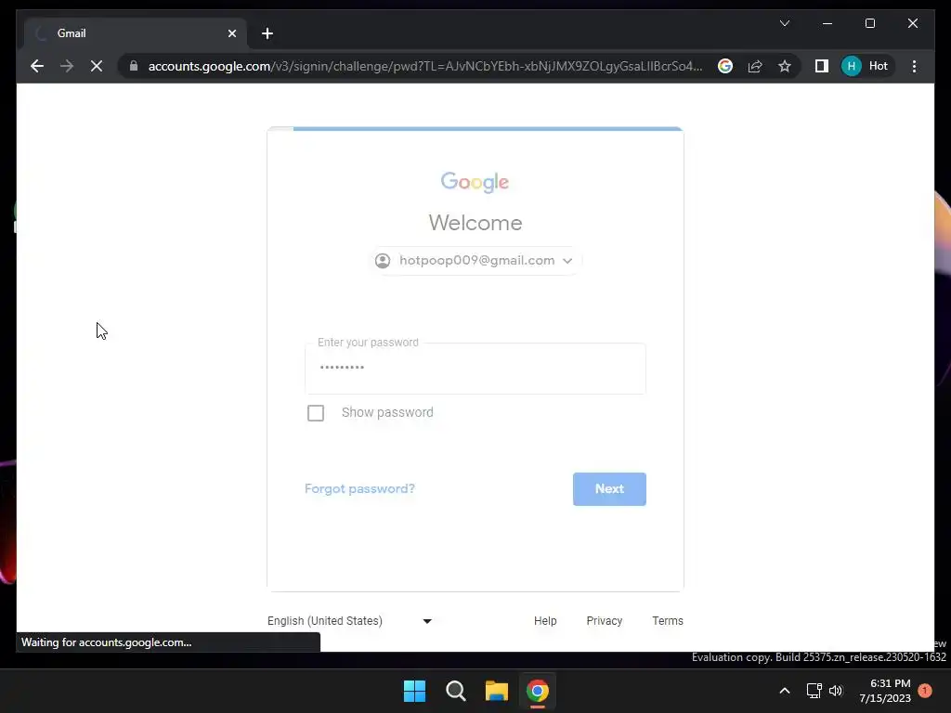Select the Gmail tab
This screenshot has height=713, width=951.
pos(136,33)
